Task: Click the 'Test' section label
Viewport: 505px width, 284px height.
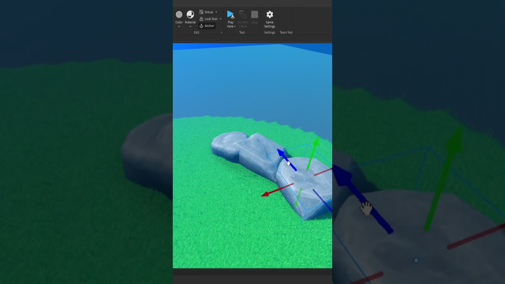Action: (x=242, y=32)
